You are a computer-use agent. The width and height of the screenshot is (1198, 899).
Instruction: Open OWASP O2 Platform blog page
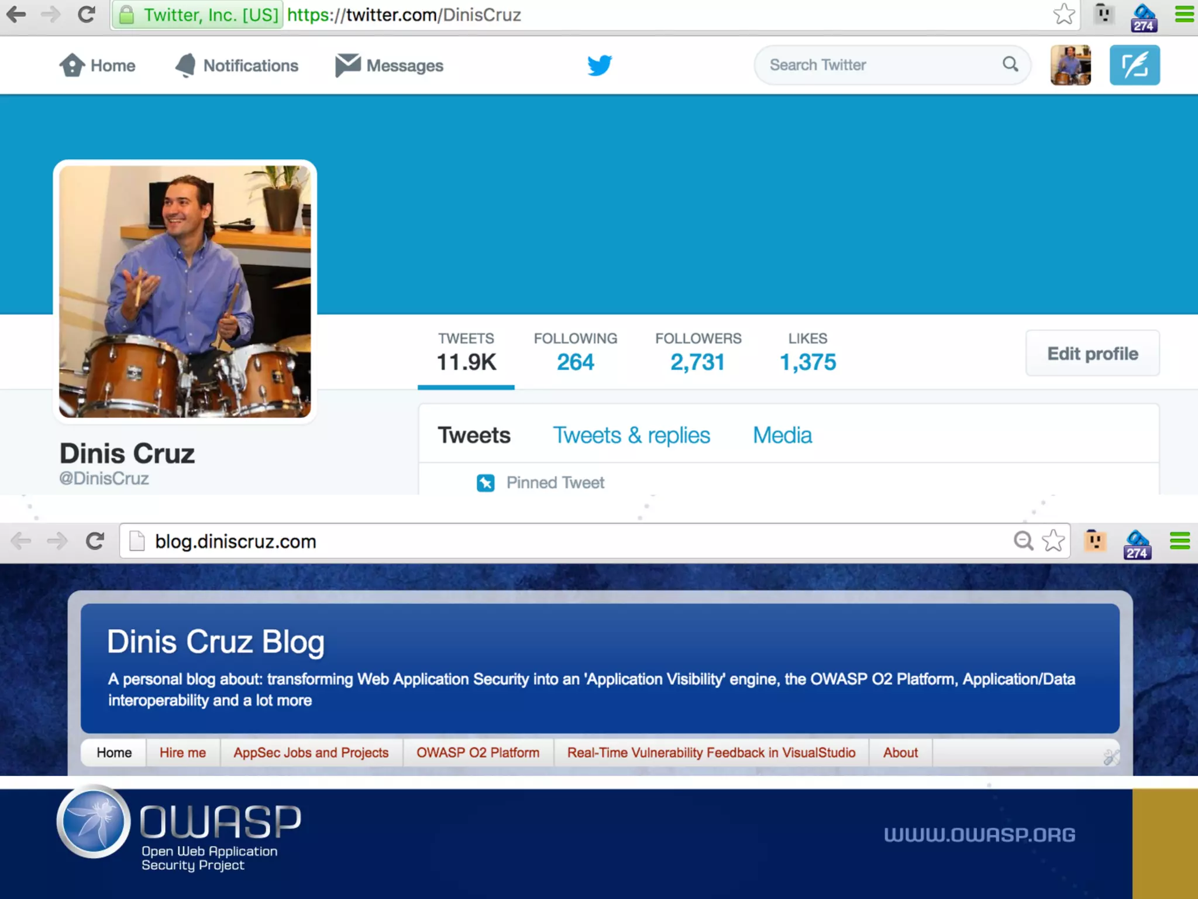(477, 753)
